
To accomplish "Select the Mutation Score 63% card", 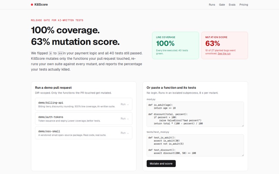I will click(225, 46).
